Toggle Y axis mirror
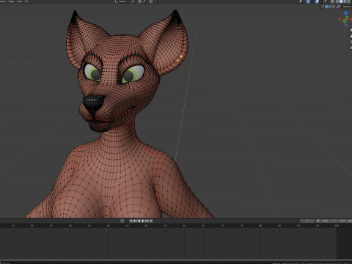The width and height of the screenshot is (352, 264). click(330, 7)
